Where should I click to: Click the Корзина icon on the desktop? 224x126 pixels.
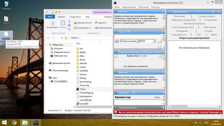click(x=6, y=6)
